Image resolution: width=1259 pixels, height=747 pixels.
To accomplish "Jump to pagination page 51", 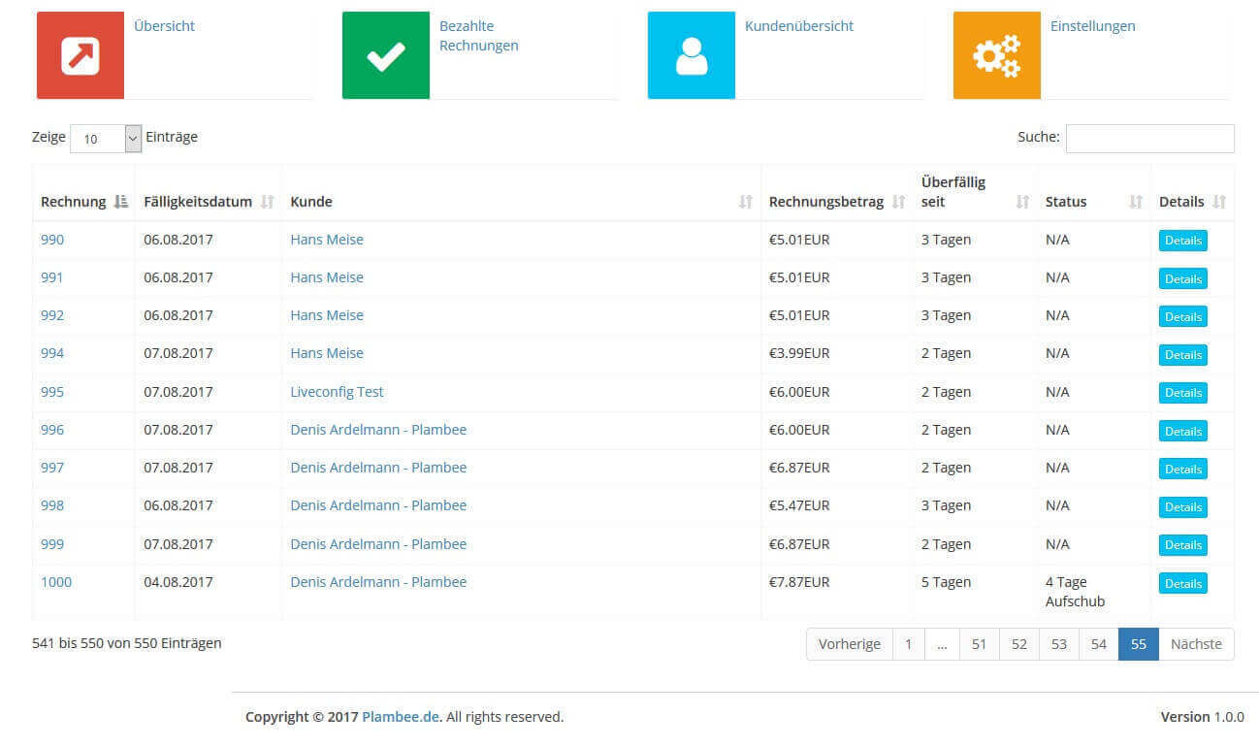I will pos(979,644).
